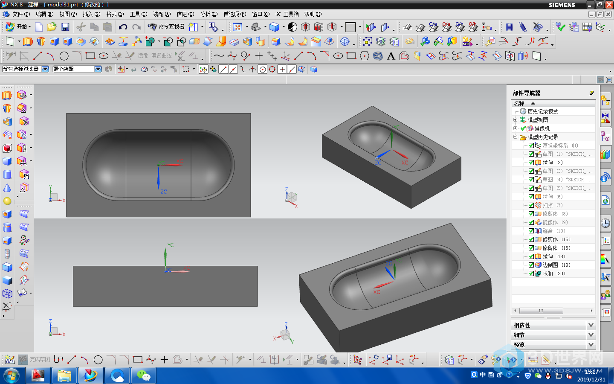Image resolution: width=614 pixels, height=384 pixels.
Task: Collapse the 模型历史记录 tree node
Action: point(515,137)
